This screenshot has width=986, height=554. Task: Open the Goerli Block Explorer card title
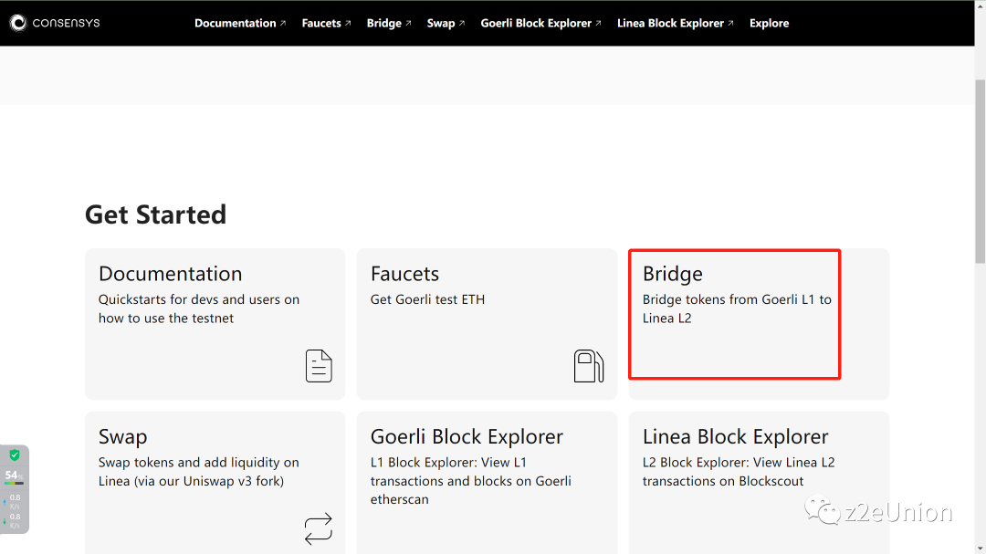pos(467,437)
